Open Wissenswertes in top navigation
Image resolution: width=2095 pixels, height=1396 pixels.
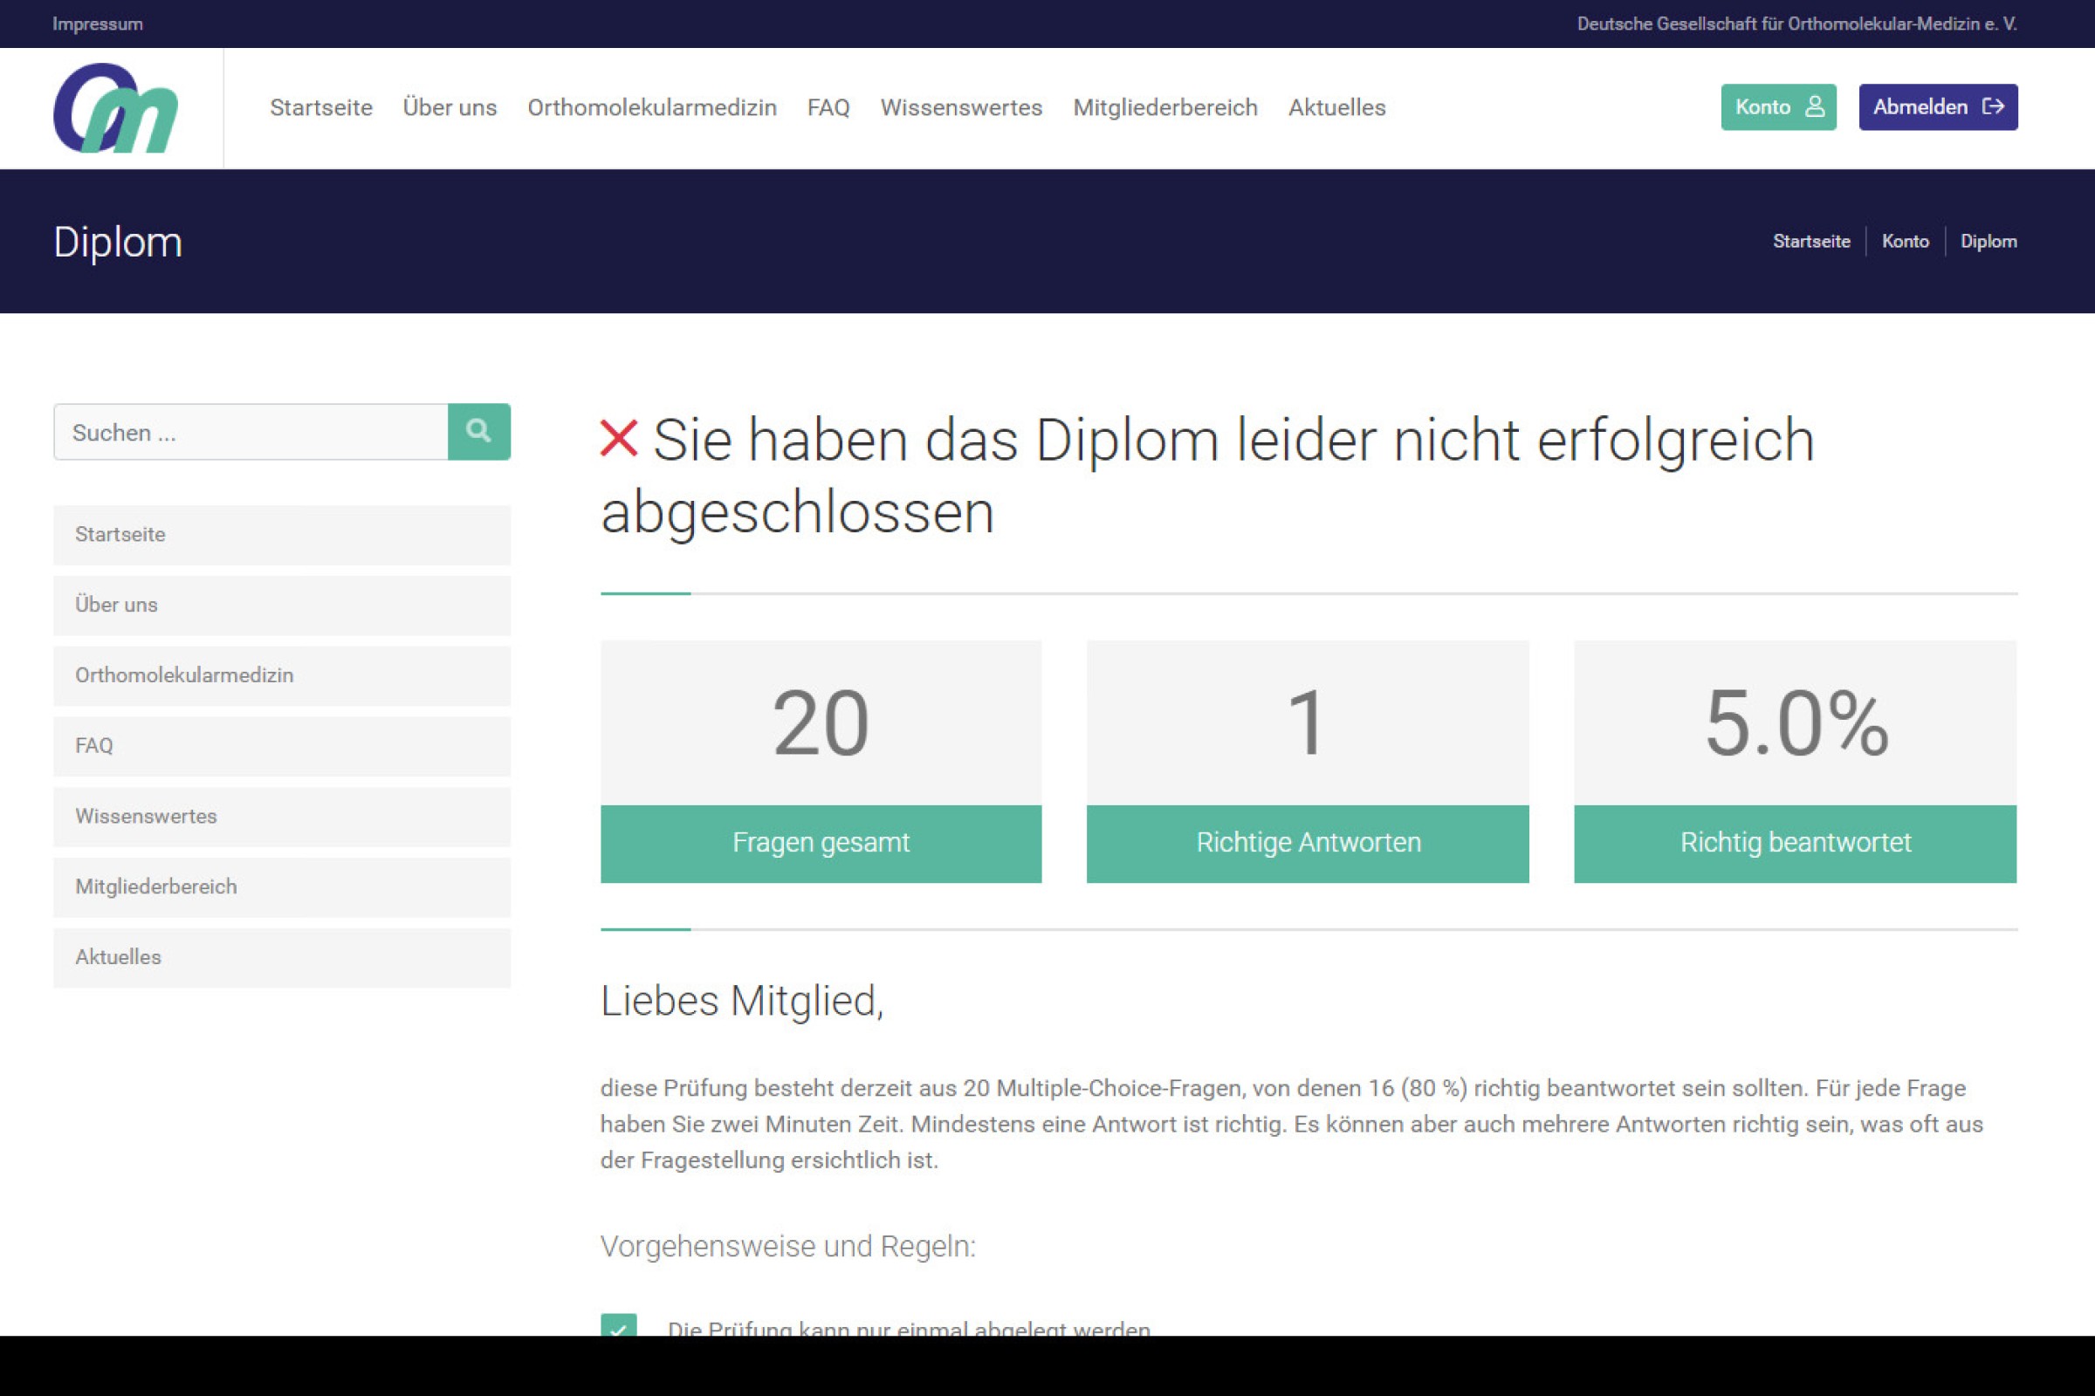[960, 107]
